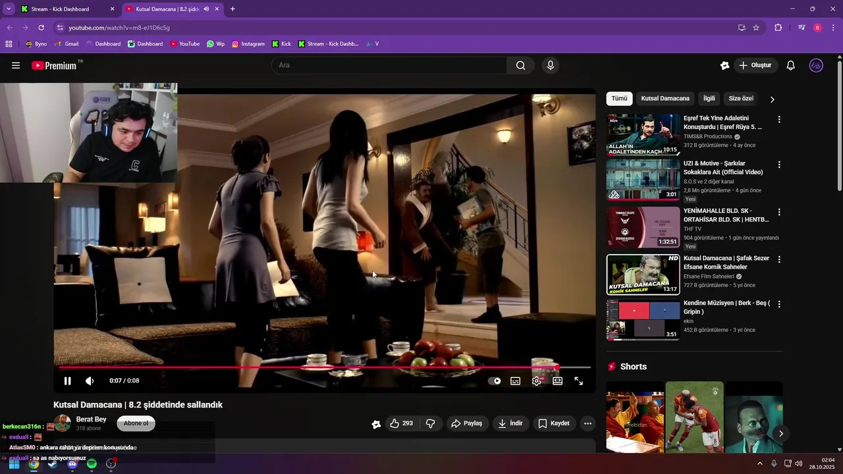Show hidden system tray icons
This screenshot has height=474, width=843.
(x=759, y=464)
